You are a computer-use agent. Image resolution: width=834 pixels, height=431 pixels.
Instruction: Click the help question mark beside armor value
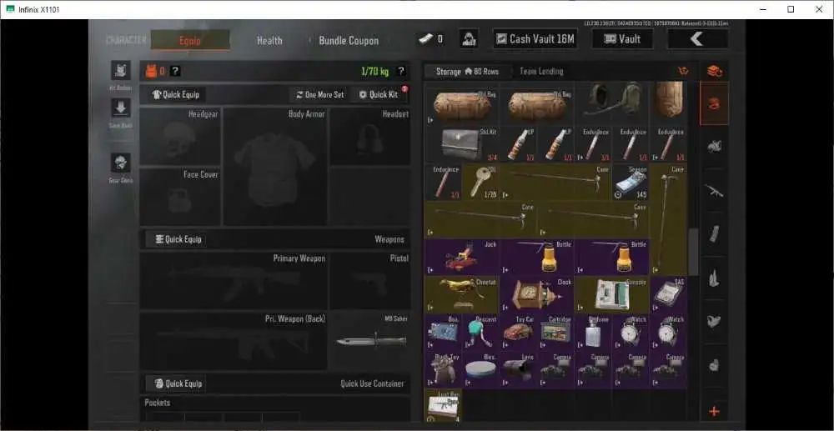tap(175, 71)
